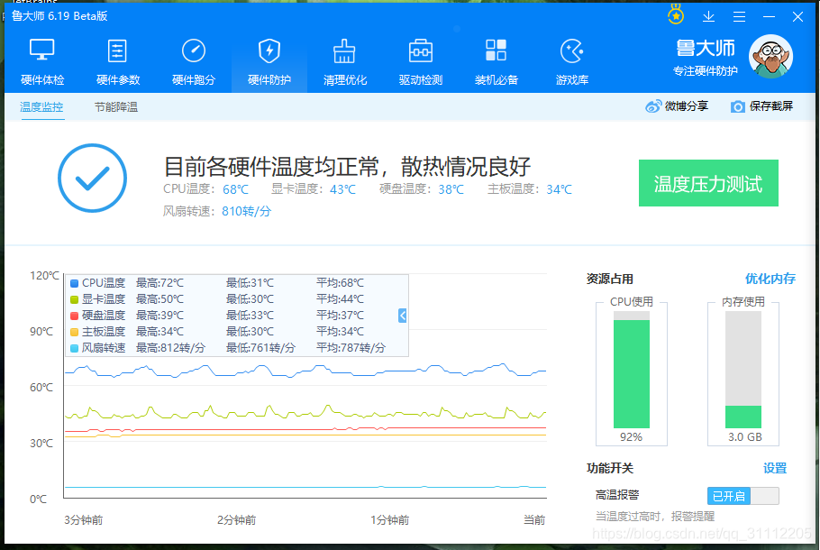820x550 pixels.
Task: Select 硬件防护 hardware protection section
Action: (x=269, y=61)
